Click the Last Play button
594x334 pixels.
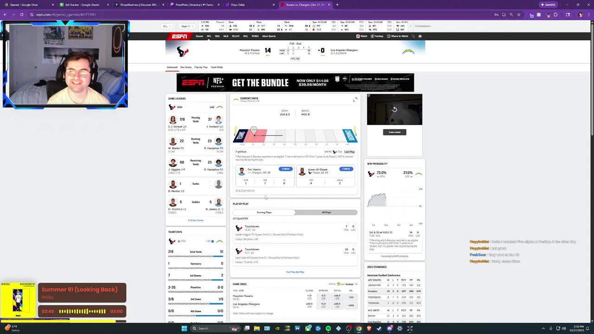tap(349, 152)
